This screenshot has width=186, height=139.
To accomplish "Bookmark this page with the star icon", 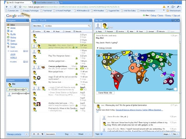I will tap(20, 7).
